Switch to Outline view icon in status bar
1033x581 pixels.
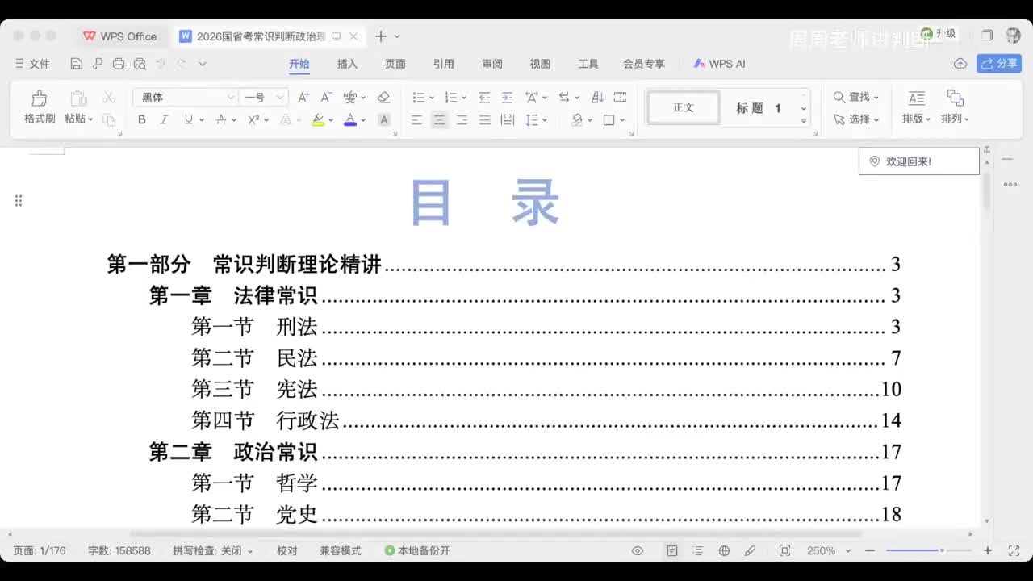(x=698, y=550)
